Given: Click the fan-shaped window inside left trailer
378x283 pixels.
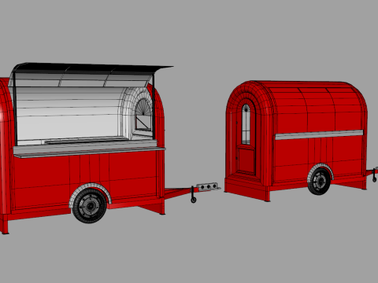Looking at the screenshot, I should pos(143,107).
